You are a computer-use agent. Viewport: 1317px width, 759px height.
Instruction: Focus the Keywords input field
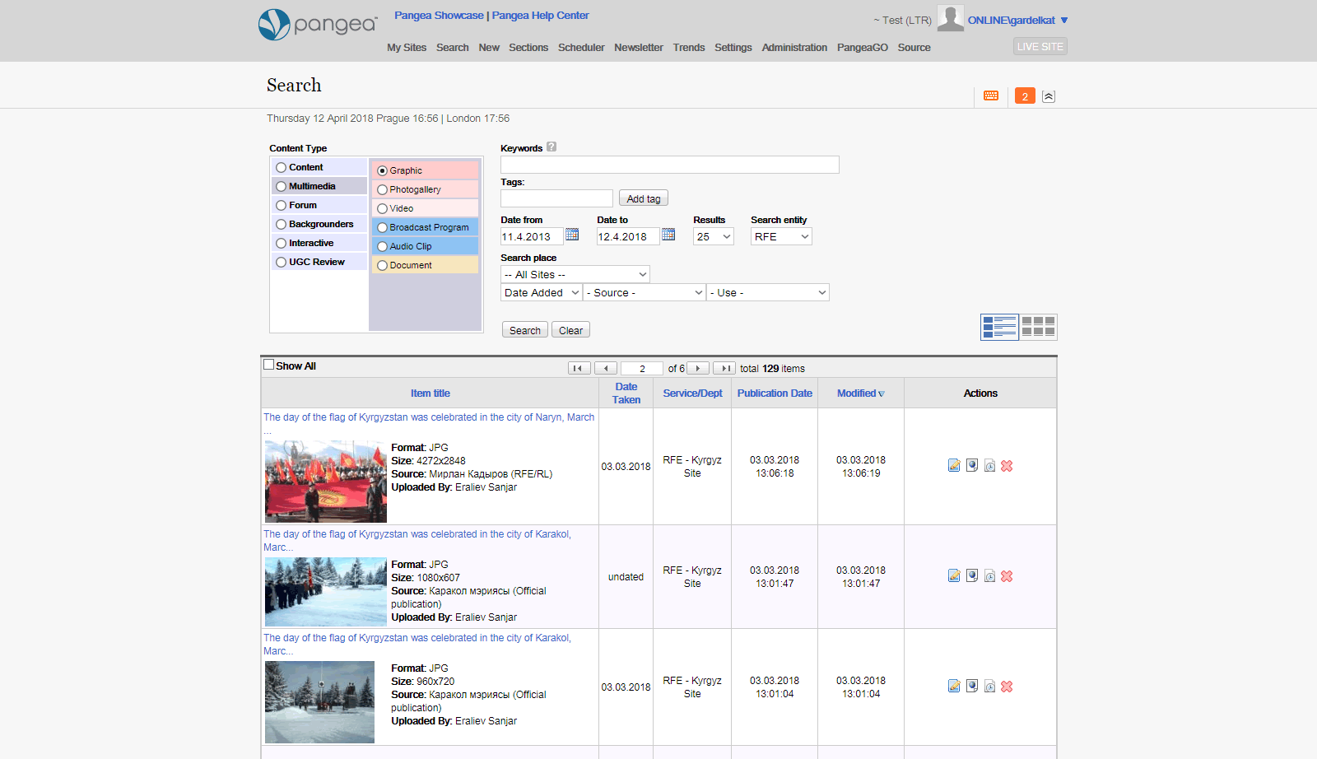pos(670,165)
